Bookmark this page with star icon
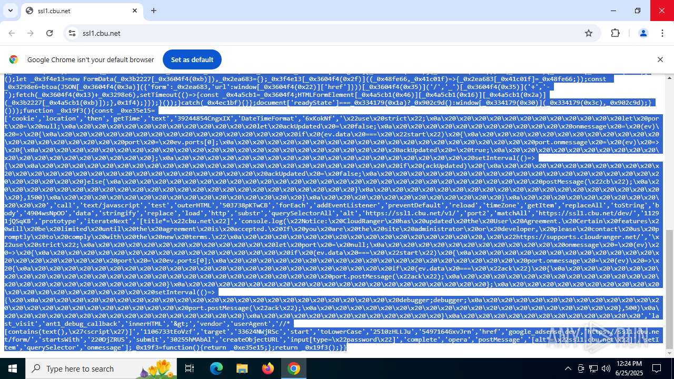The width and height of the screenshot is (674, 379). pyautogui.click(x=589, y=33)
